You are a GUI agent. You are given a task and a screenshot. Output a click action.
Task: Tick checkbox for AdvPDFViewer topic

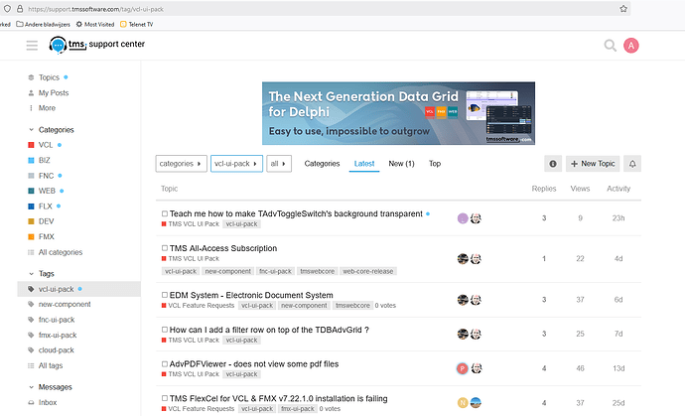click(165, 364)
